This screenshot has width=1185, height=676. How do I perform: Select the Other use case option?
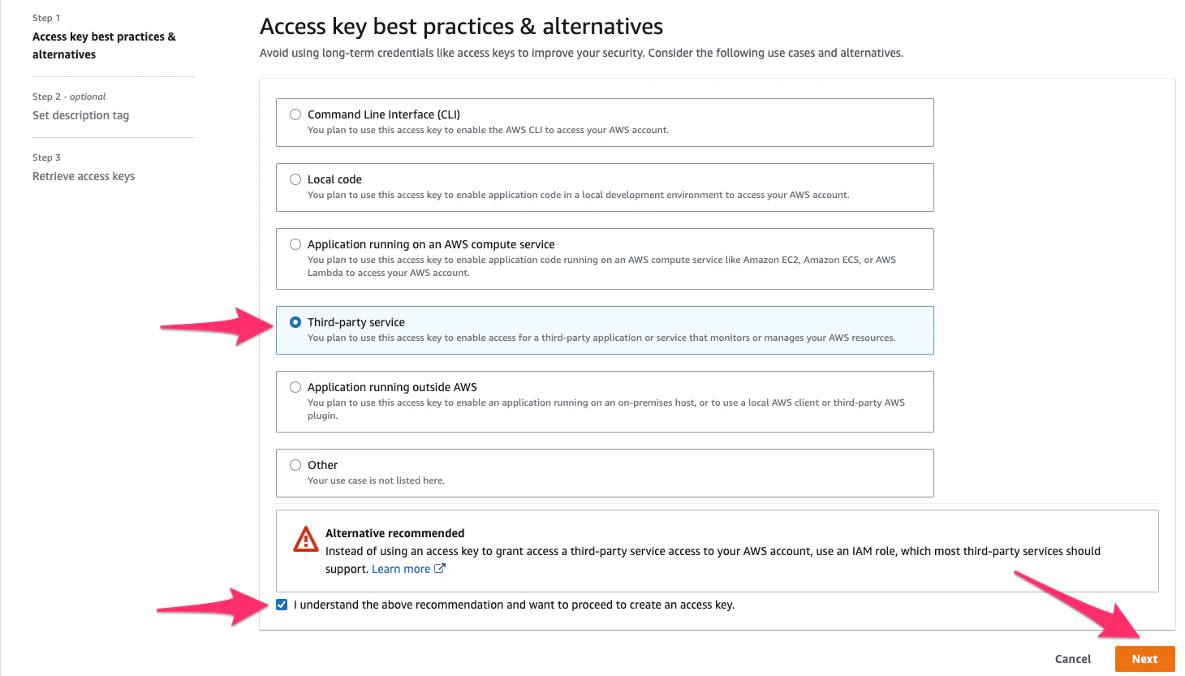295,464
